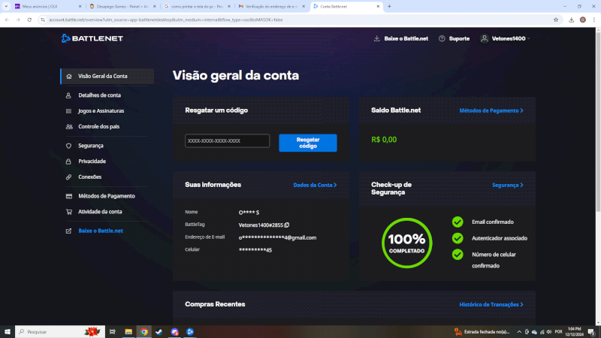Open the Discord icon on the taskbar
This screenshot has height=338, width=601.
pyautogui.click(x=174, y=332)
